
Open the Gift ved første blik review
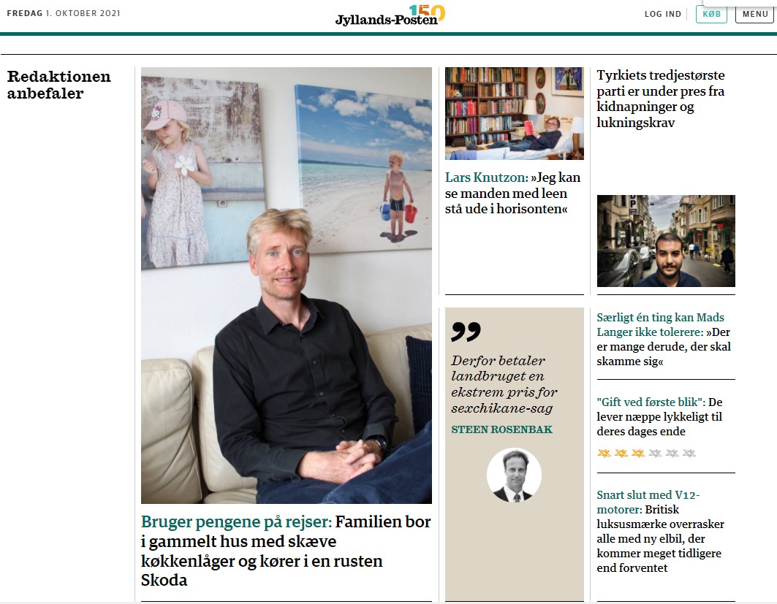point(659,416)
